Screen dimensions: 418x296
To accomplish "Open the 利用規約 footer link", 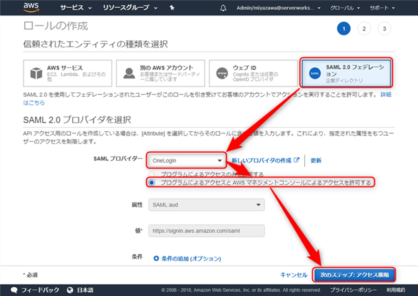I will [396, 290].
